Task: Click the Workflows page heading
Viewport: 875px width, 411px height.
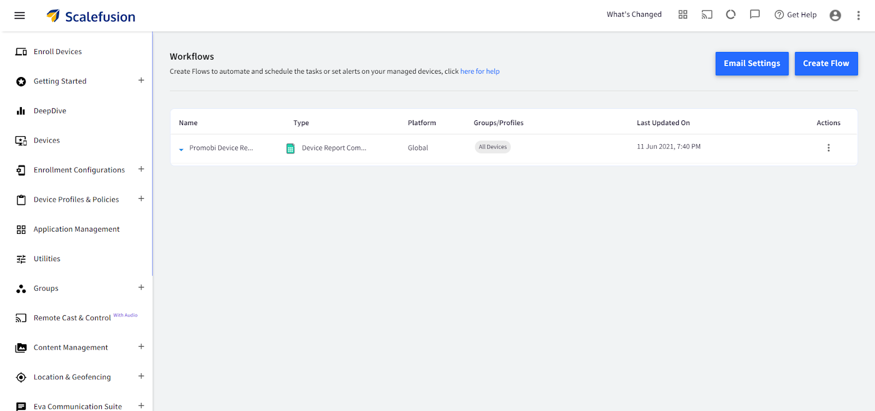Action: [192, 57]
